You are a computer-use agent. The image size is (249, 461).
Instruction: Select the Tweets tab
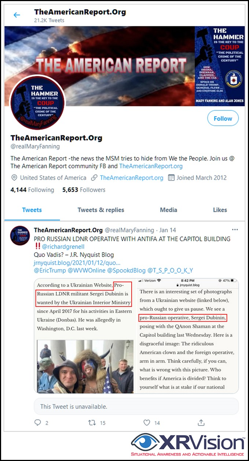pos(32,210)
